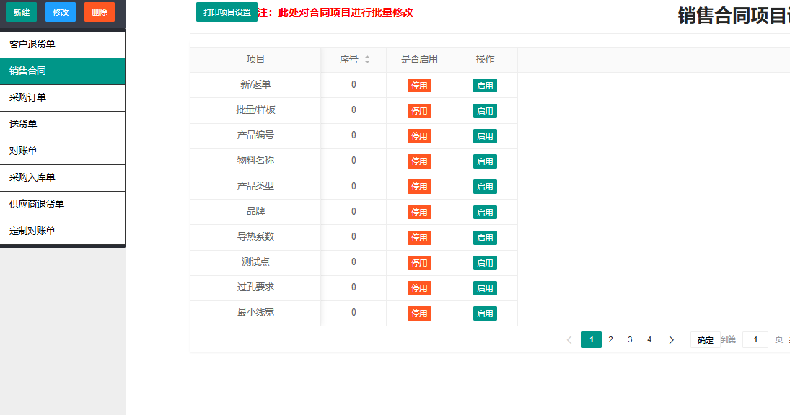
Task: Open 供应商退货单
Action: 63,204
